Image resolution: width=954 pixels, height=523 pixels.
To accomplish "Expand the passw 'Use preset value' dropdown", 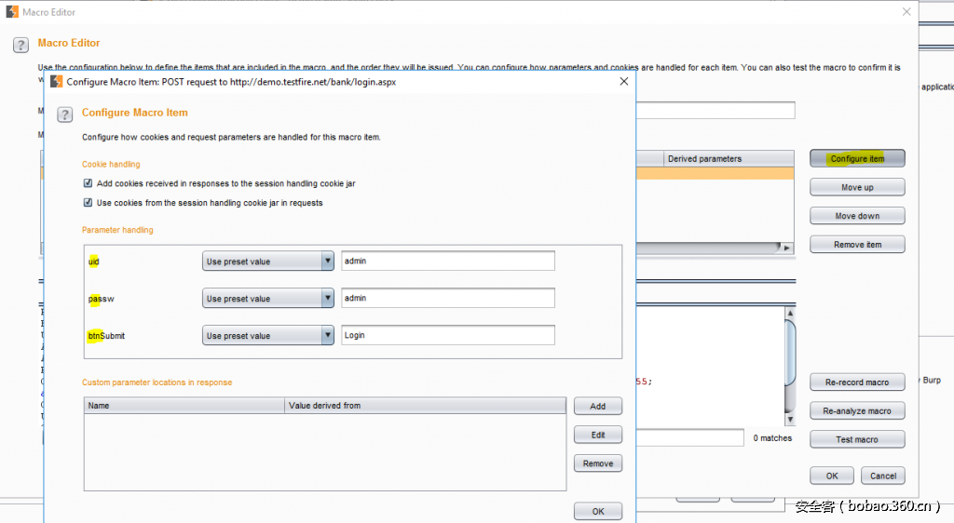I will 267,299.
